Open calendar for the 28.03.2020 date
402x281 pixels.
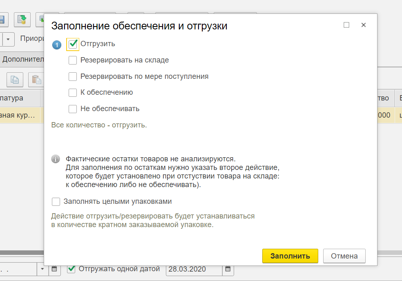click(228, 269)
